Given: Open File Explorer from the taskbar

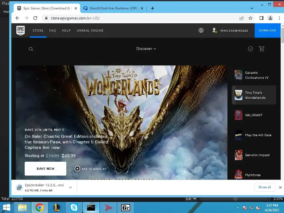Looking at the screenshot, I should point(22,207).
